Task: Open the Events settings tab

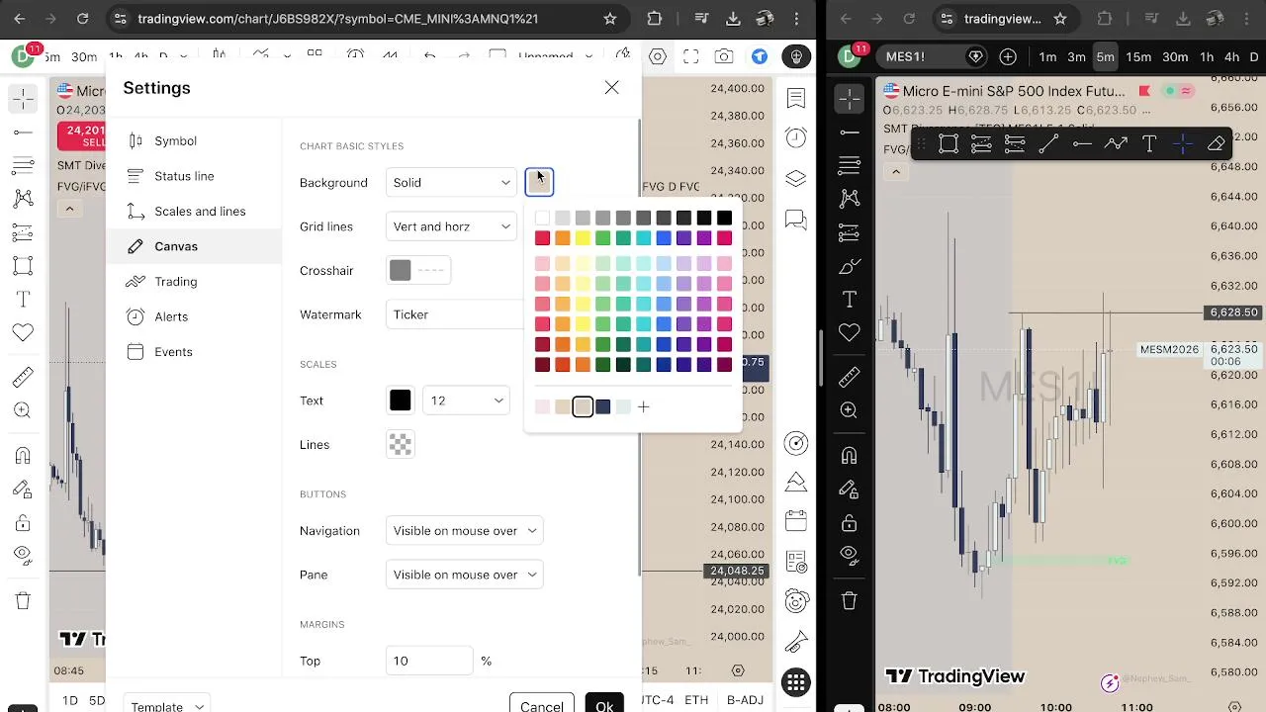Action: 194,352
